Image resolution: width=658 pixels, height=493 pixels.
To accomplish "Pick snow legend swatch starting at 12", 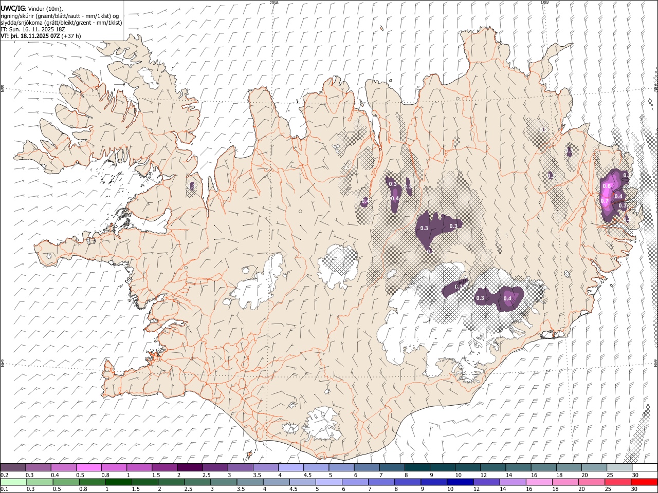I will [493, 468].
